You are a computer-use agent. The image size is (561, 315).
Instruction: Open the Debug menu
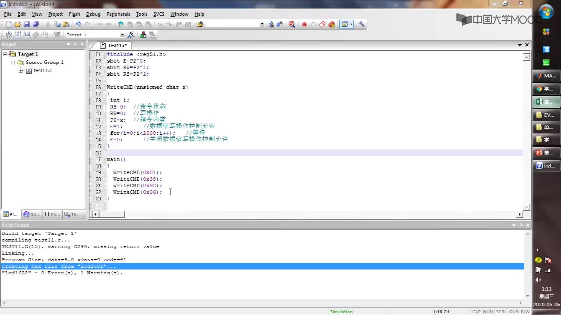point(93,14)
